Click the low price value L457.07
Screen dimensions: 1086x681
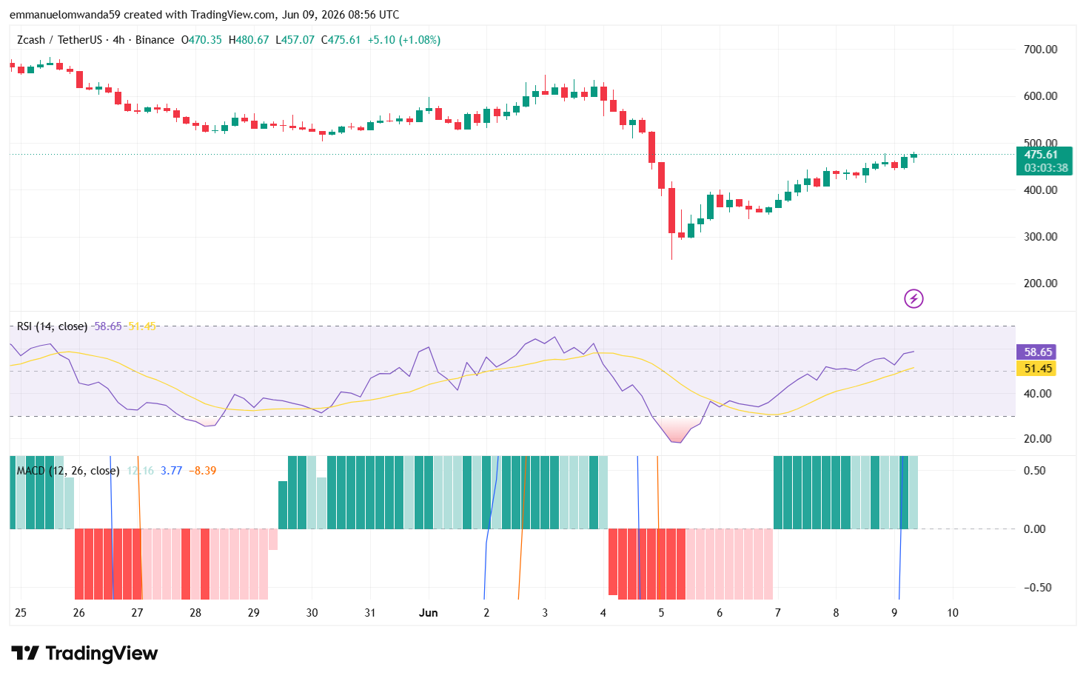[x=295, y=40]
